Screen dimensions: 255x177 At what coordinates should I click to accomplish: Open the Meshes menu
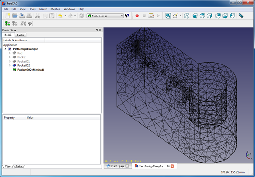pos(55,9)
